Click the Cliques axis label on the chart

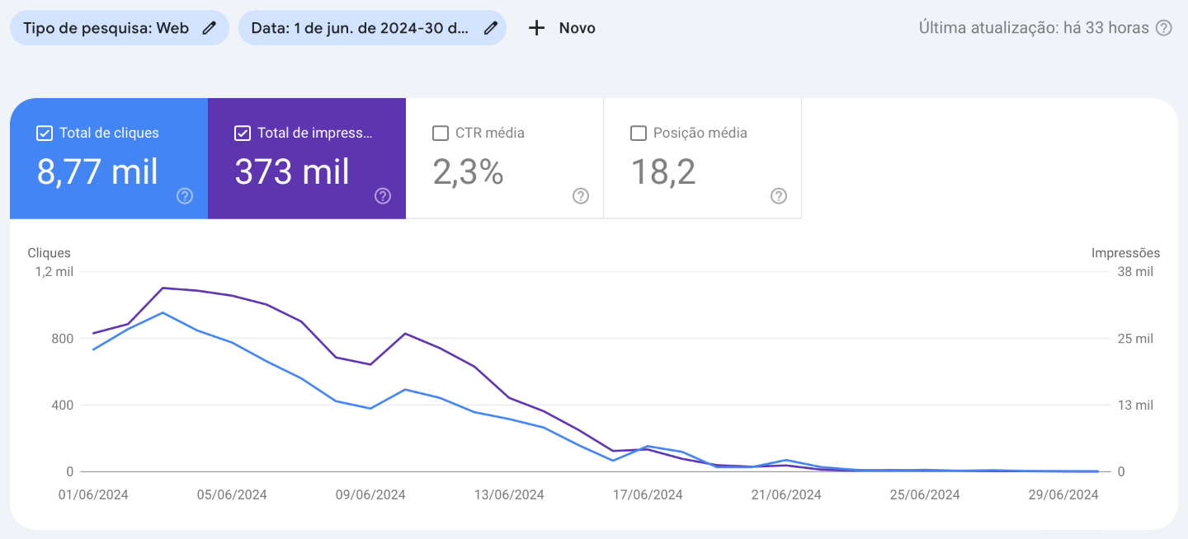point(51,253)
